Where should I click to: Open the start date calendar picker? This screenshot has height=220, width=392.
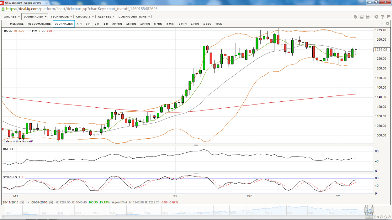pos(22,202)
